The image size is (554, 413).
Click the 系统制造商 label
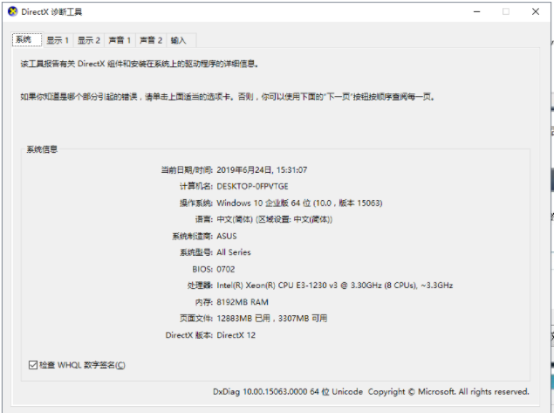(193, 236)
